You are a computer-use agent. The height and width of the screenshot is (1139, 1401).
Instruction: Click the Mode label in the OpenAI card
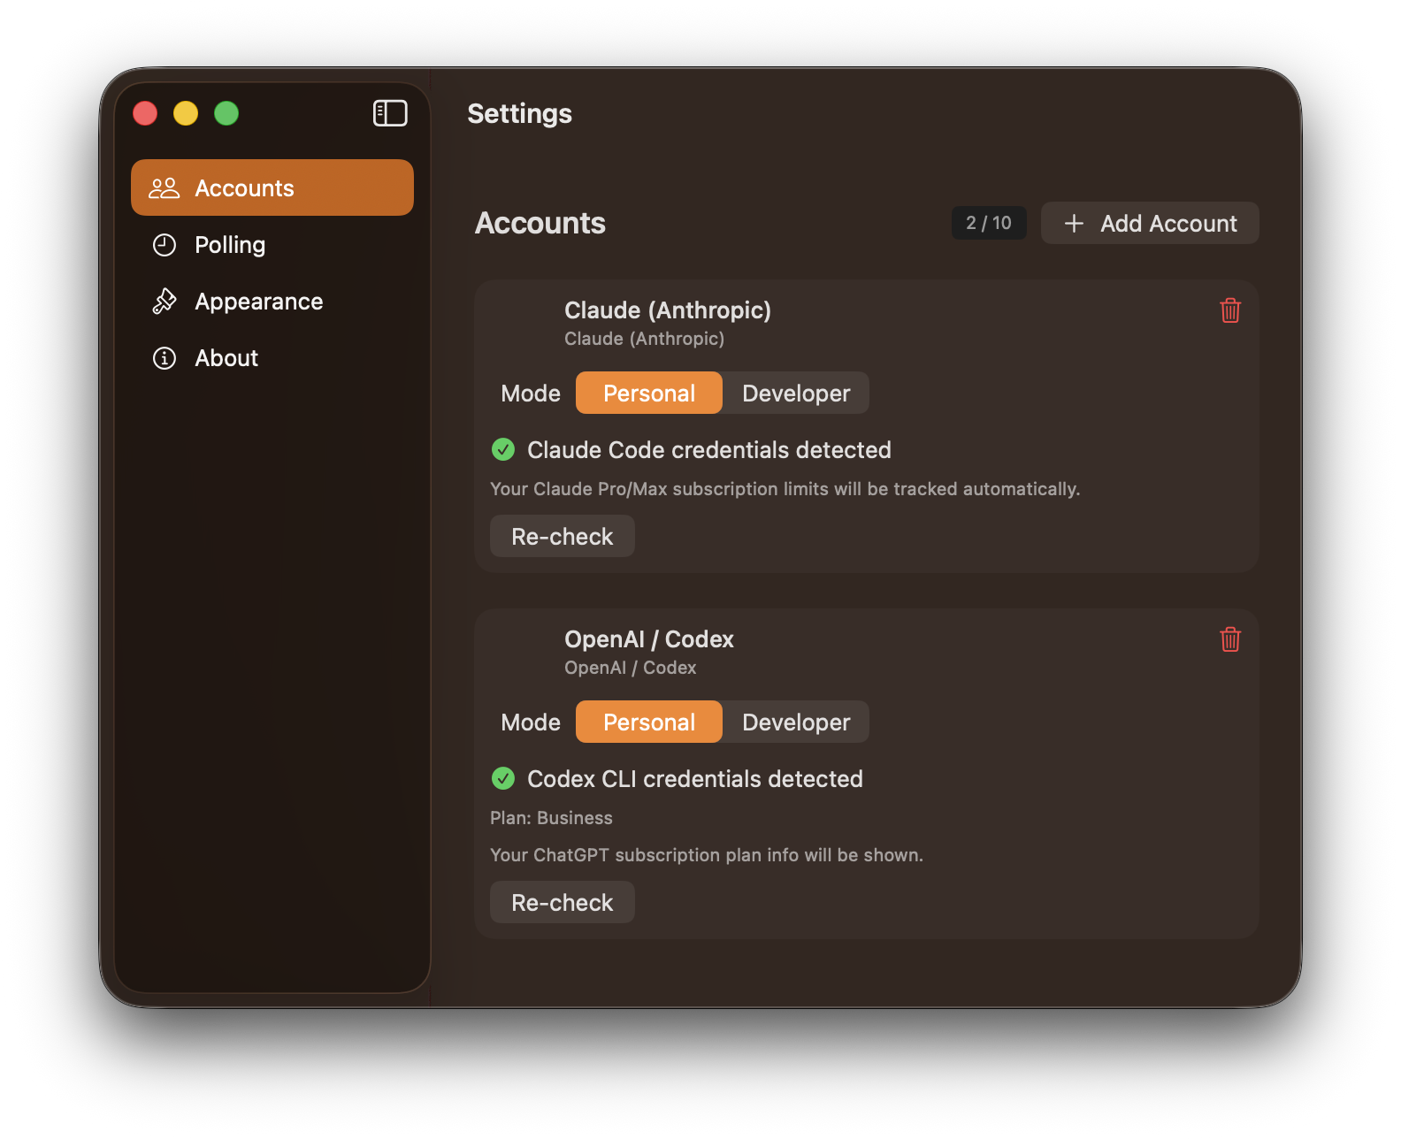click(x=531, y=722)
